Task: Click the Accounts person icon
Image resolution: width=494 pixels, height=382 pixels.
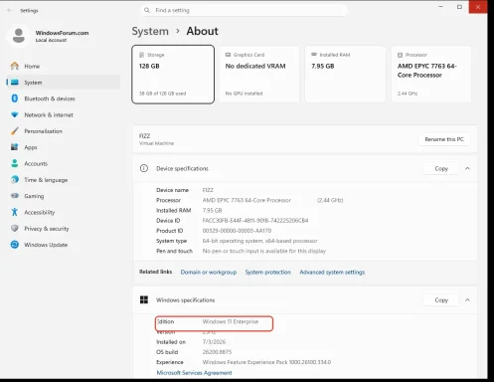Action: click(x=15, y=163)
